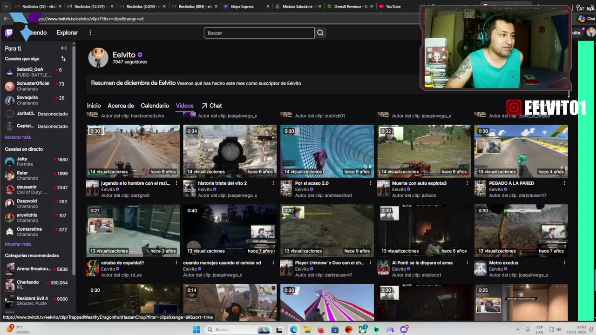Collapse the Para ti sidebar

pyautogui.click(x=64, y=48)
